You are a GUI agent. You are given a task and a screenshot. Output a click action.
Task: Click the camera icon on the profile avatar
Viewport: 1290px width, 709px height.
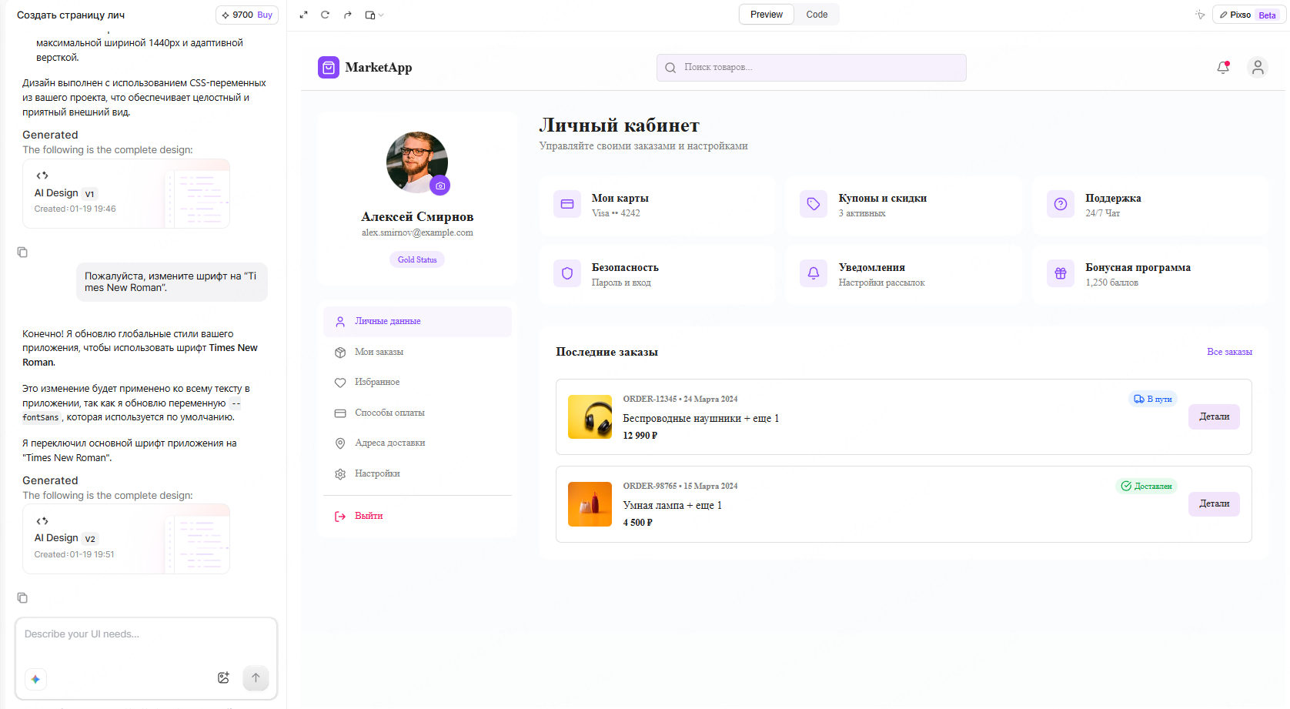pos(439,185)
